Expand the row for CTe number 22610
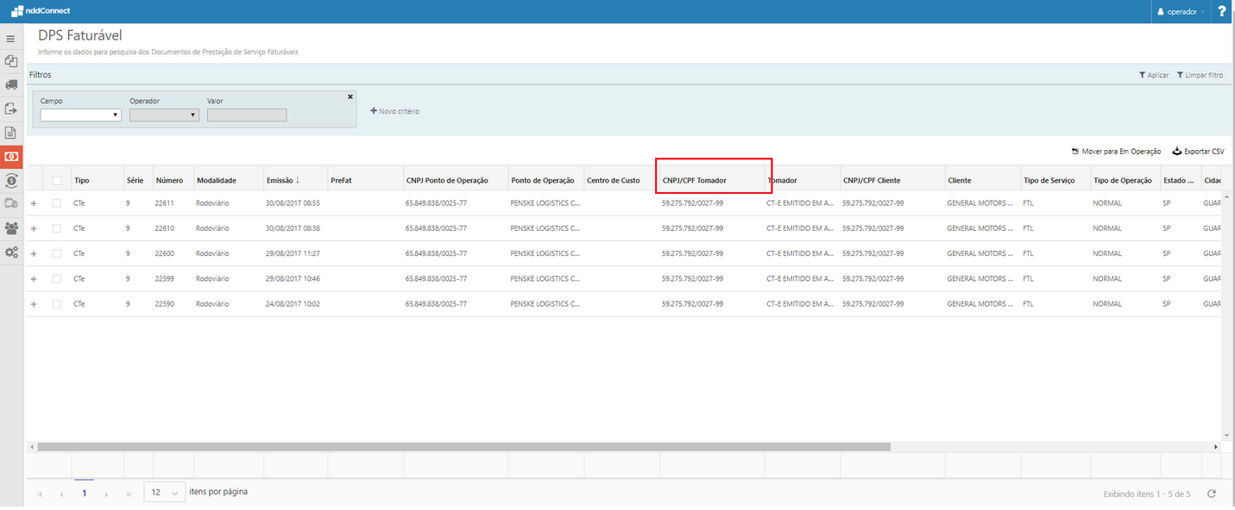The height and width of the screenshot is (510, 1235). pyautogui.click(x=34, y=228)
